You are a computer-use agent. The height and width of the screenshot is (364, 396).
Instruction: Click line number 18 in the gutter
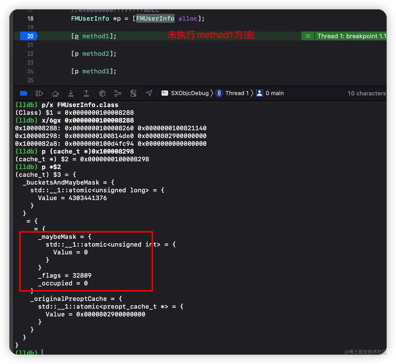click(30, 19)
